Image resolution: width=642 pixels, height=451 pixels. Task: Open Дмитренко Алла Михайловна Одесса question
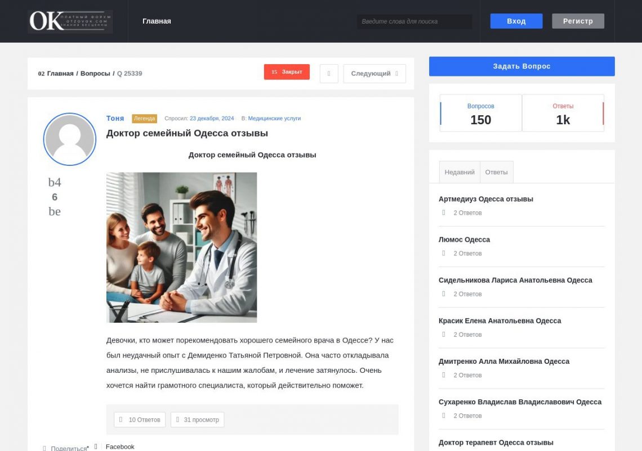(503, 362)
